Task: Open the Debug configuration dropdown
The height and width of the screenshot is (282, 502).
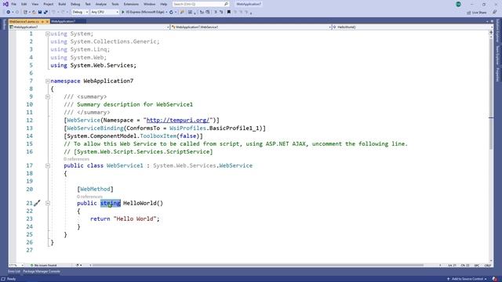Action: 80,13
